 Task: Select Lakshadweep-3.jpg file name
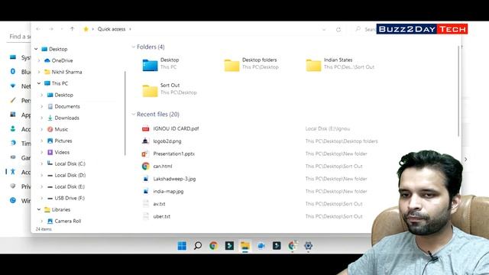[x=175, y=179]
